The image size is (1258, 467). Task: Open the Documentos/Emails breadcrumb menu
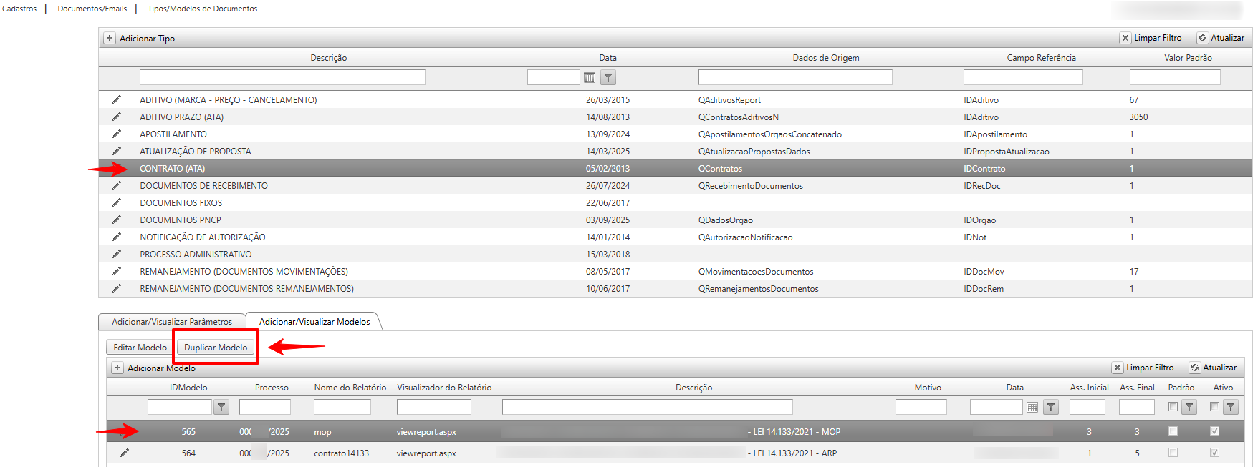click(92, 9)
